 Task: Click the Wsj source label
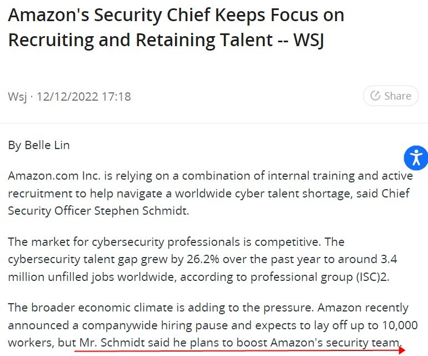17,97
